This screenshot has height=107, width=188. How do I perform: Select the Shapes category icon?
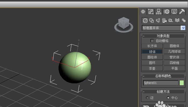coord(151,20)
